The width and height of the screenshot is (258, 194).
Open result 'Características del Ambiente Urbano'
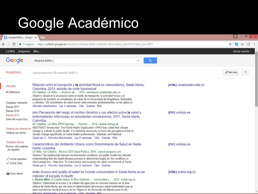click(x=87, y=146)
